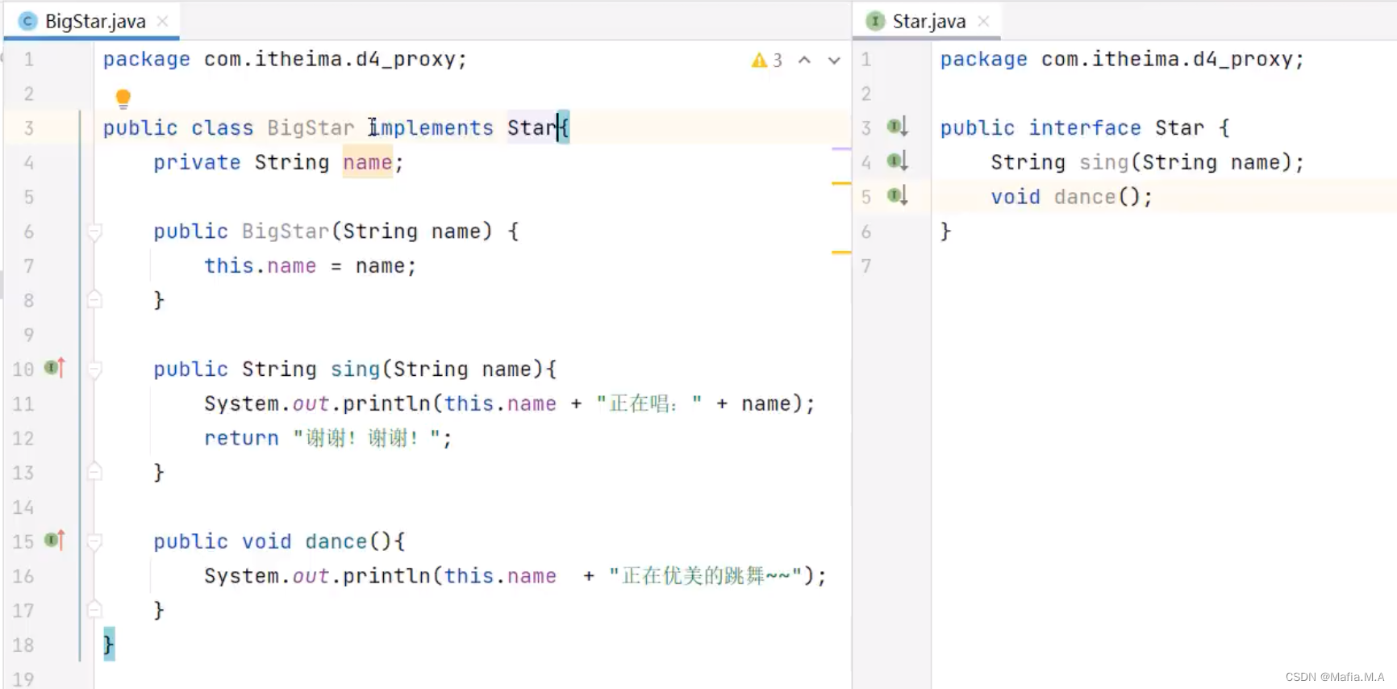Click the implemented-by gutter icon beside interface Star
1397x689 pixels.
tap(898, 127)
